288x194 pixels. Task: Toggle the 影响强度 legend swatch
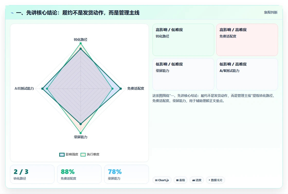62,154
